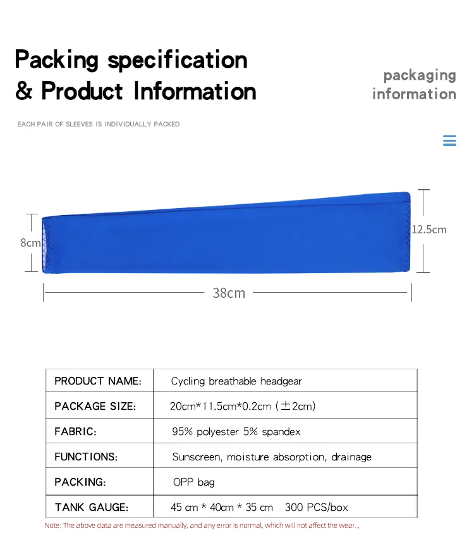Select the 38cm length measurement label

point(229,293)
